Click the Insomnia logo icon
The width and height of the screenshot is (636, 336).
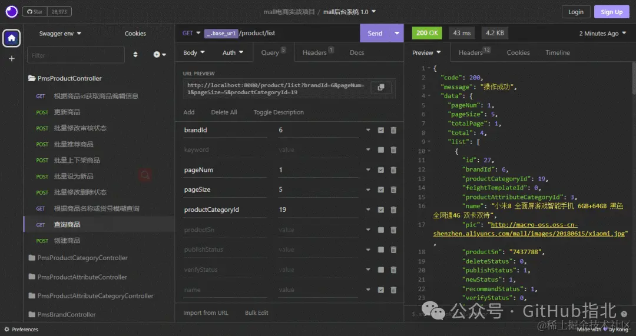[x=11, y=11]
